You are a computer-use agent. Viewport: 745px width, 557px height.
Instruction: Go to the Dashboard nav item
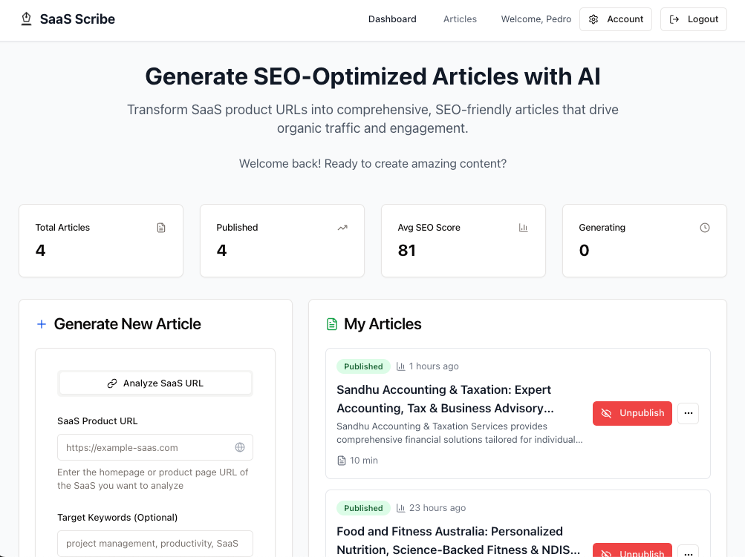(392, 19)
